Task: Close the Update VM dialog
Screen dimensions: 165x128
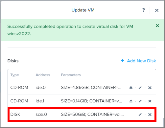Action: tap(157, 11)
